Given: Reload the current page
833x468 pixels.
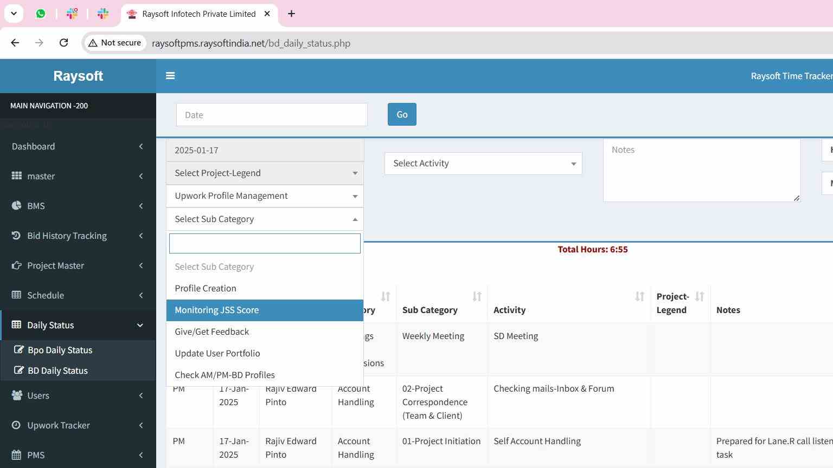Looking at the screenshot, I should [x=63, y=43].
